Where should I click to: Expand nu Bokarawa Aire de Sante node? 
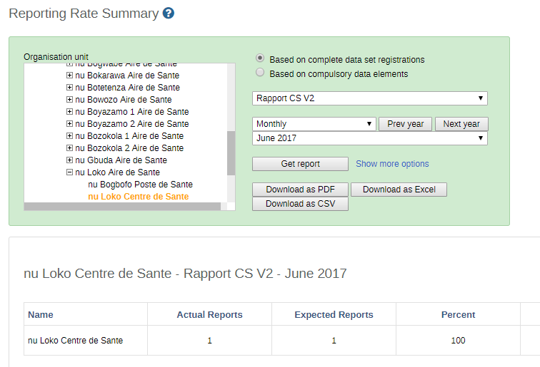69,76
